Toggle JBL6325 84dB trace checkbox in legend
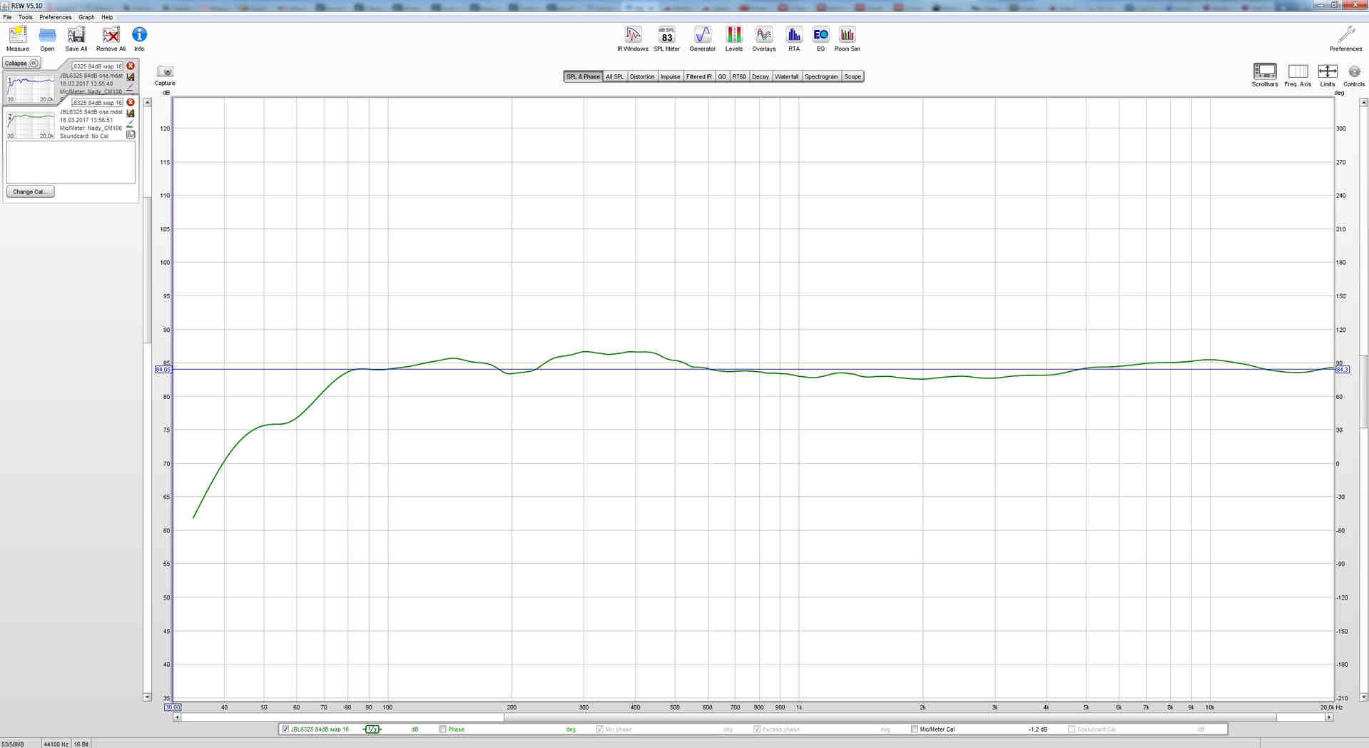 click(285, 729)
